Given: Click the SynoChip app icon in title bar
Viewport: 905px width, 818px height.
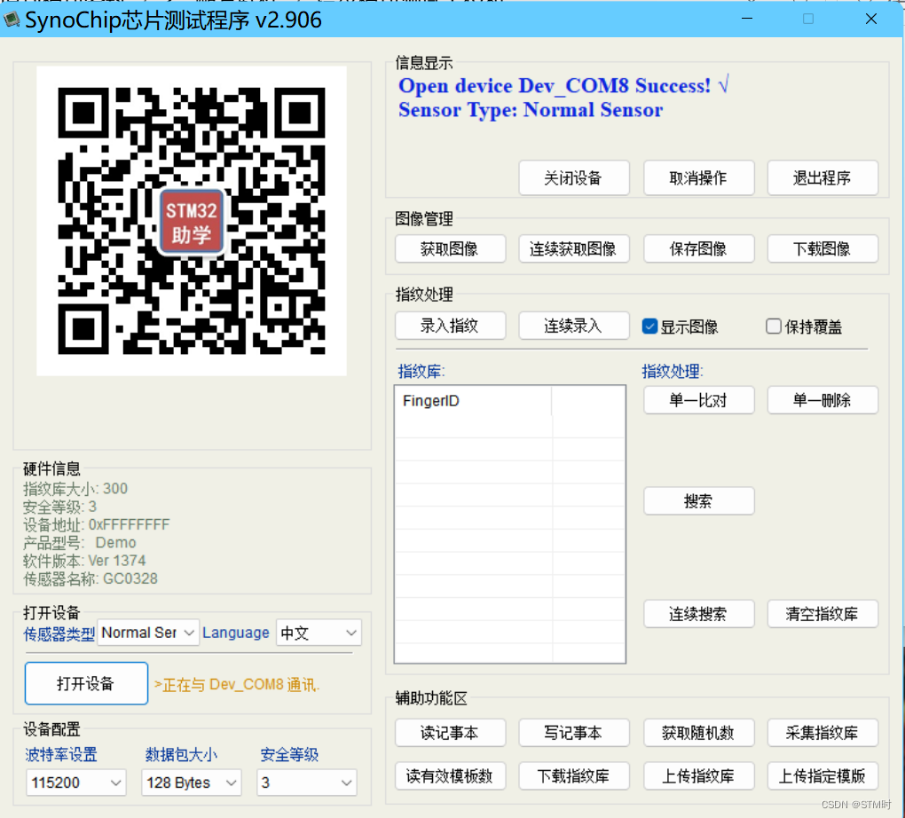Looking at the screenshot, I should click(x=11, y=20).
